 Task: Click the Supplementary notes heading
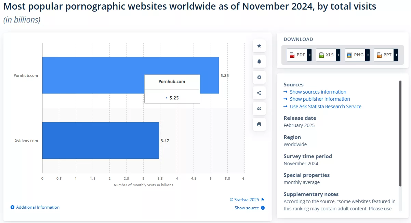click(311, 194)
